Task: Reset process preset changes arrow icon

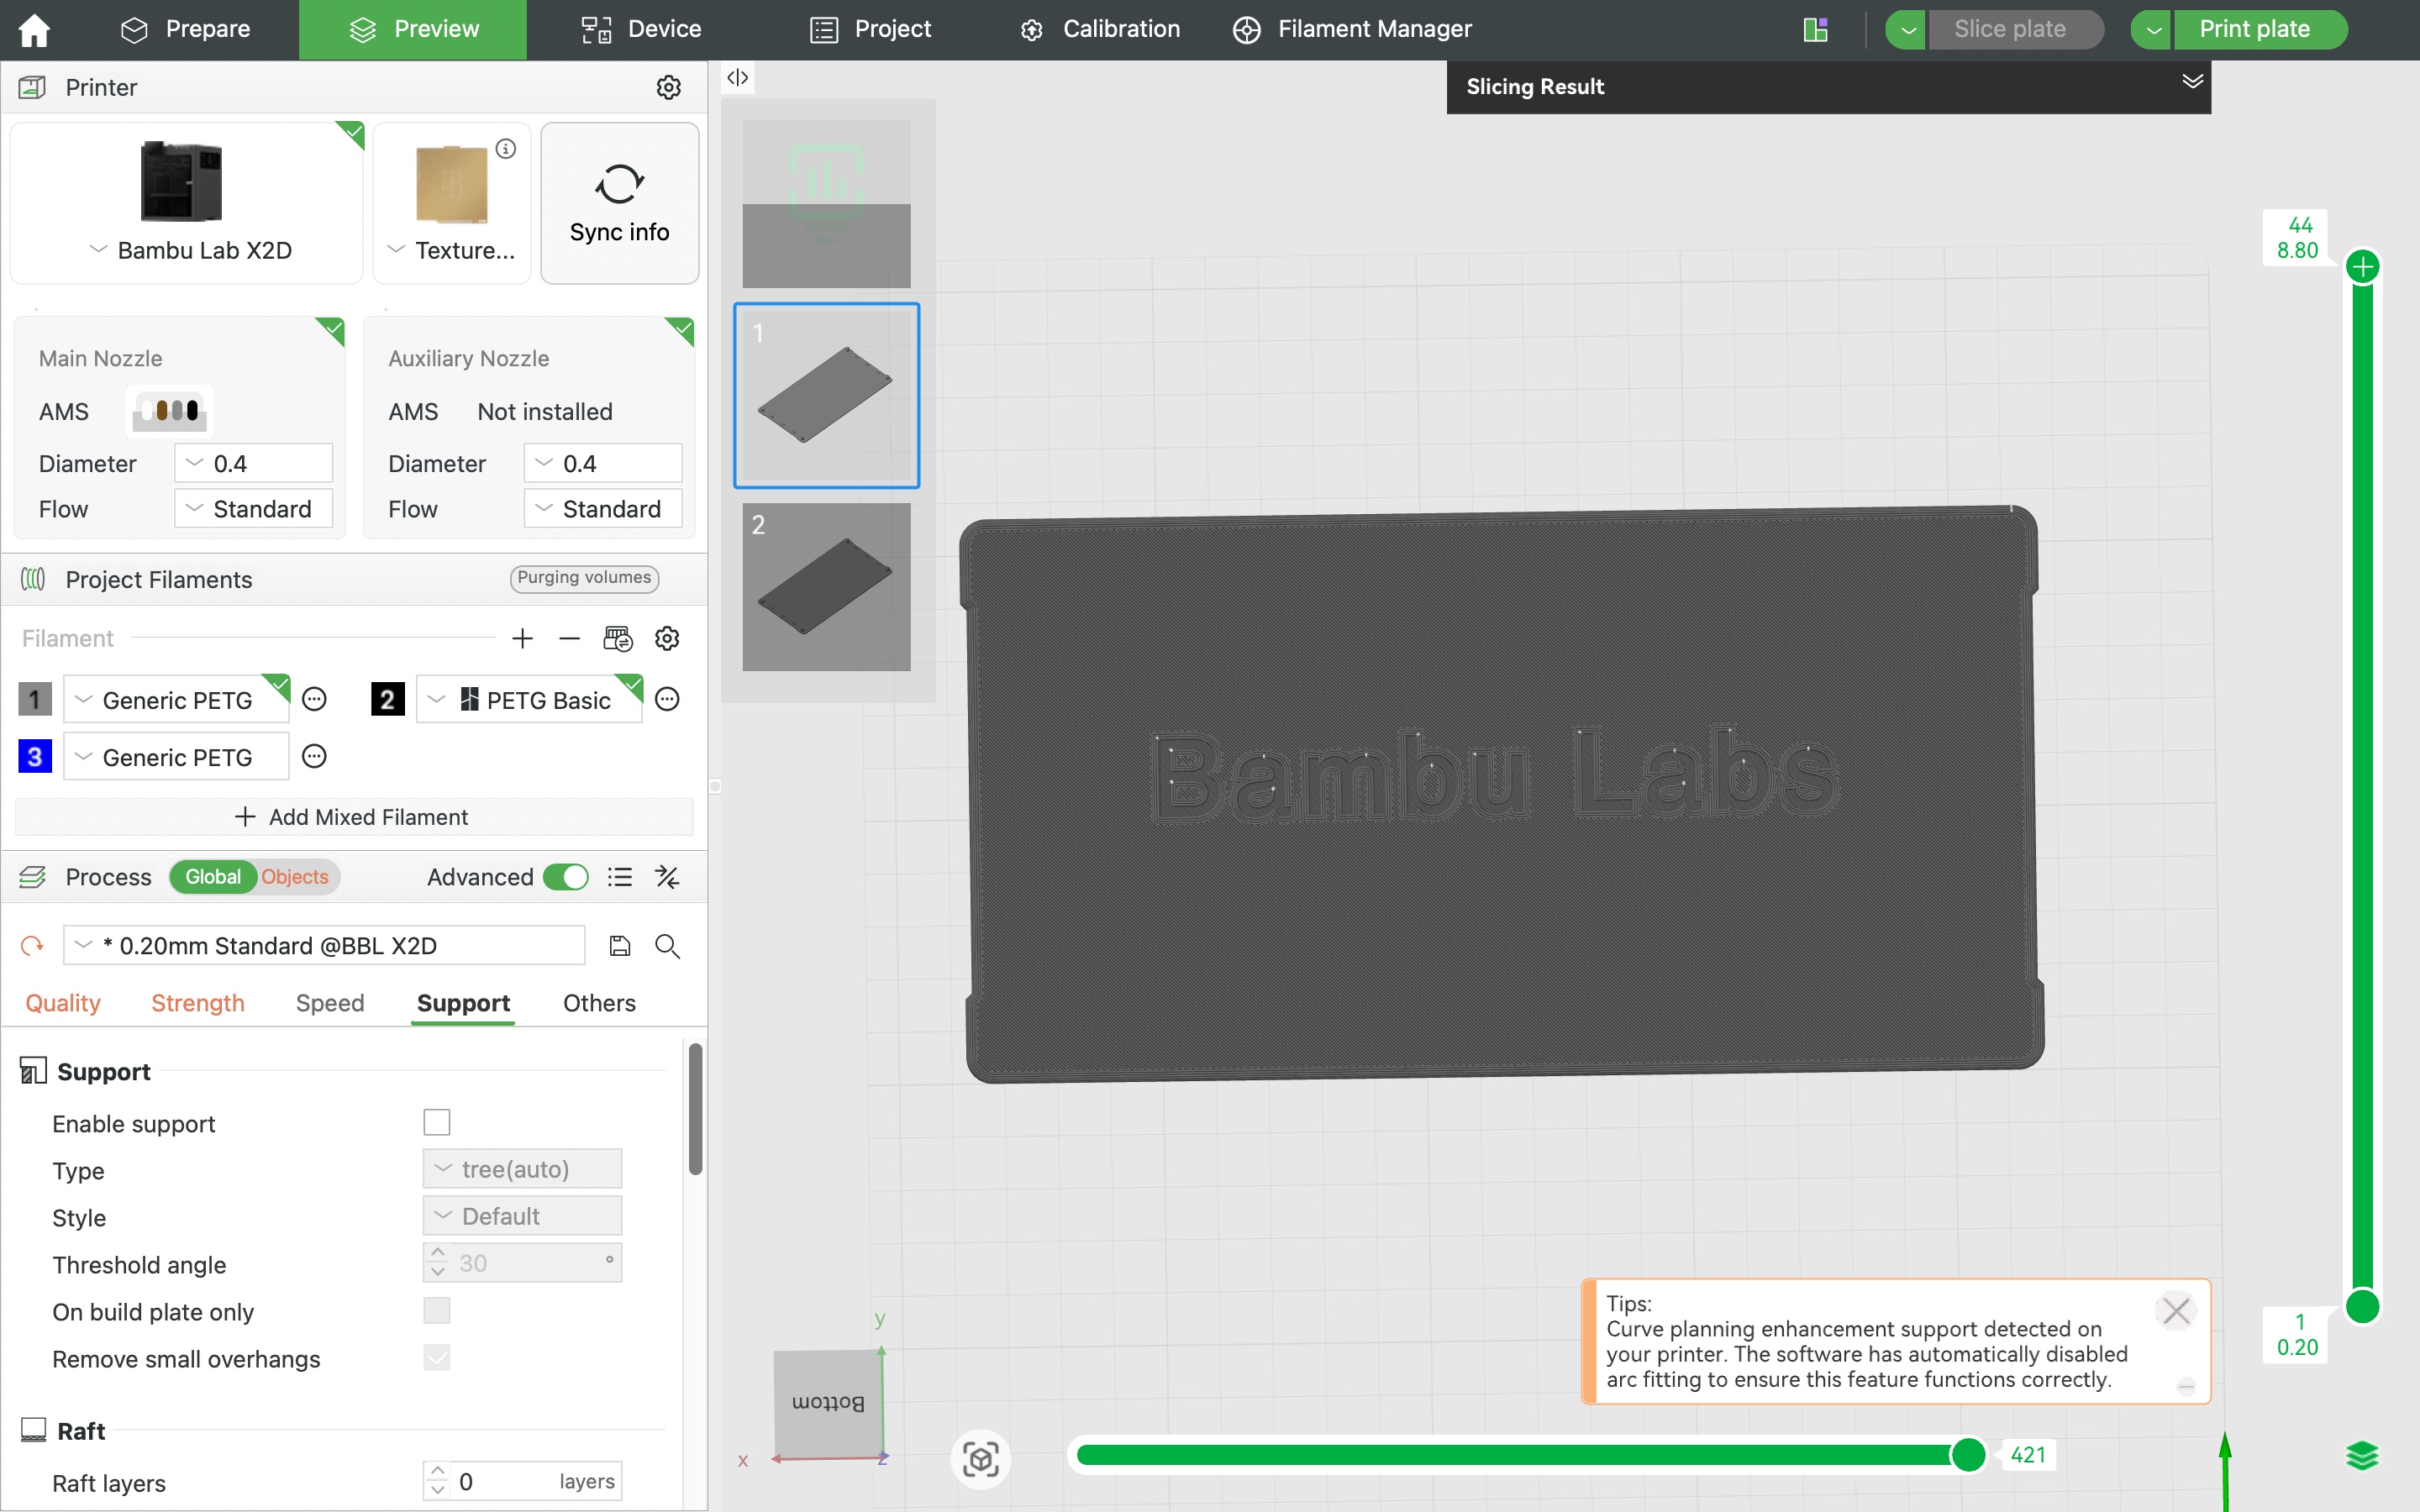Action: click(x=33, y=945)
